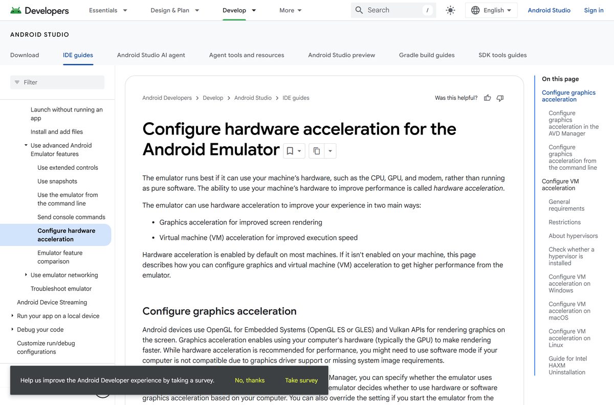Jump to Configure graphics acceleration in page outline
The width and height of the screenshot is (614, 405).
pyautogui.click(x=568, y=96)
